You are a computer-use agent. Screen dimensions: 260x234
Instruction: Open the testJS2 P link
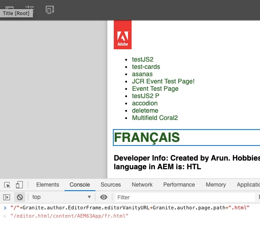coord(146,96)
